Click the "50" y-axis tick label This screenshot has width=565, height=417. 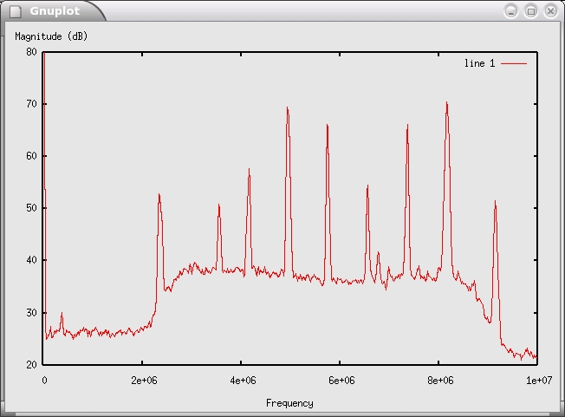31,208
